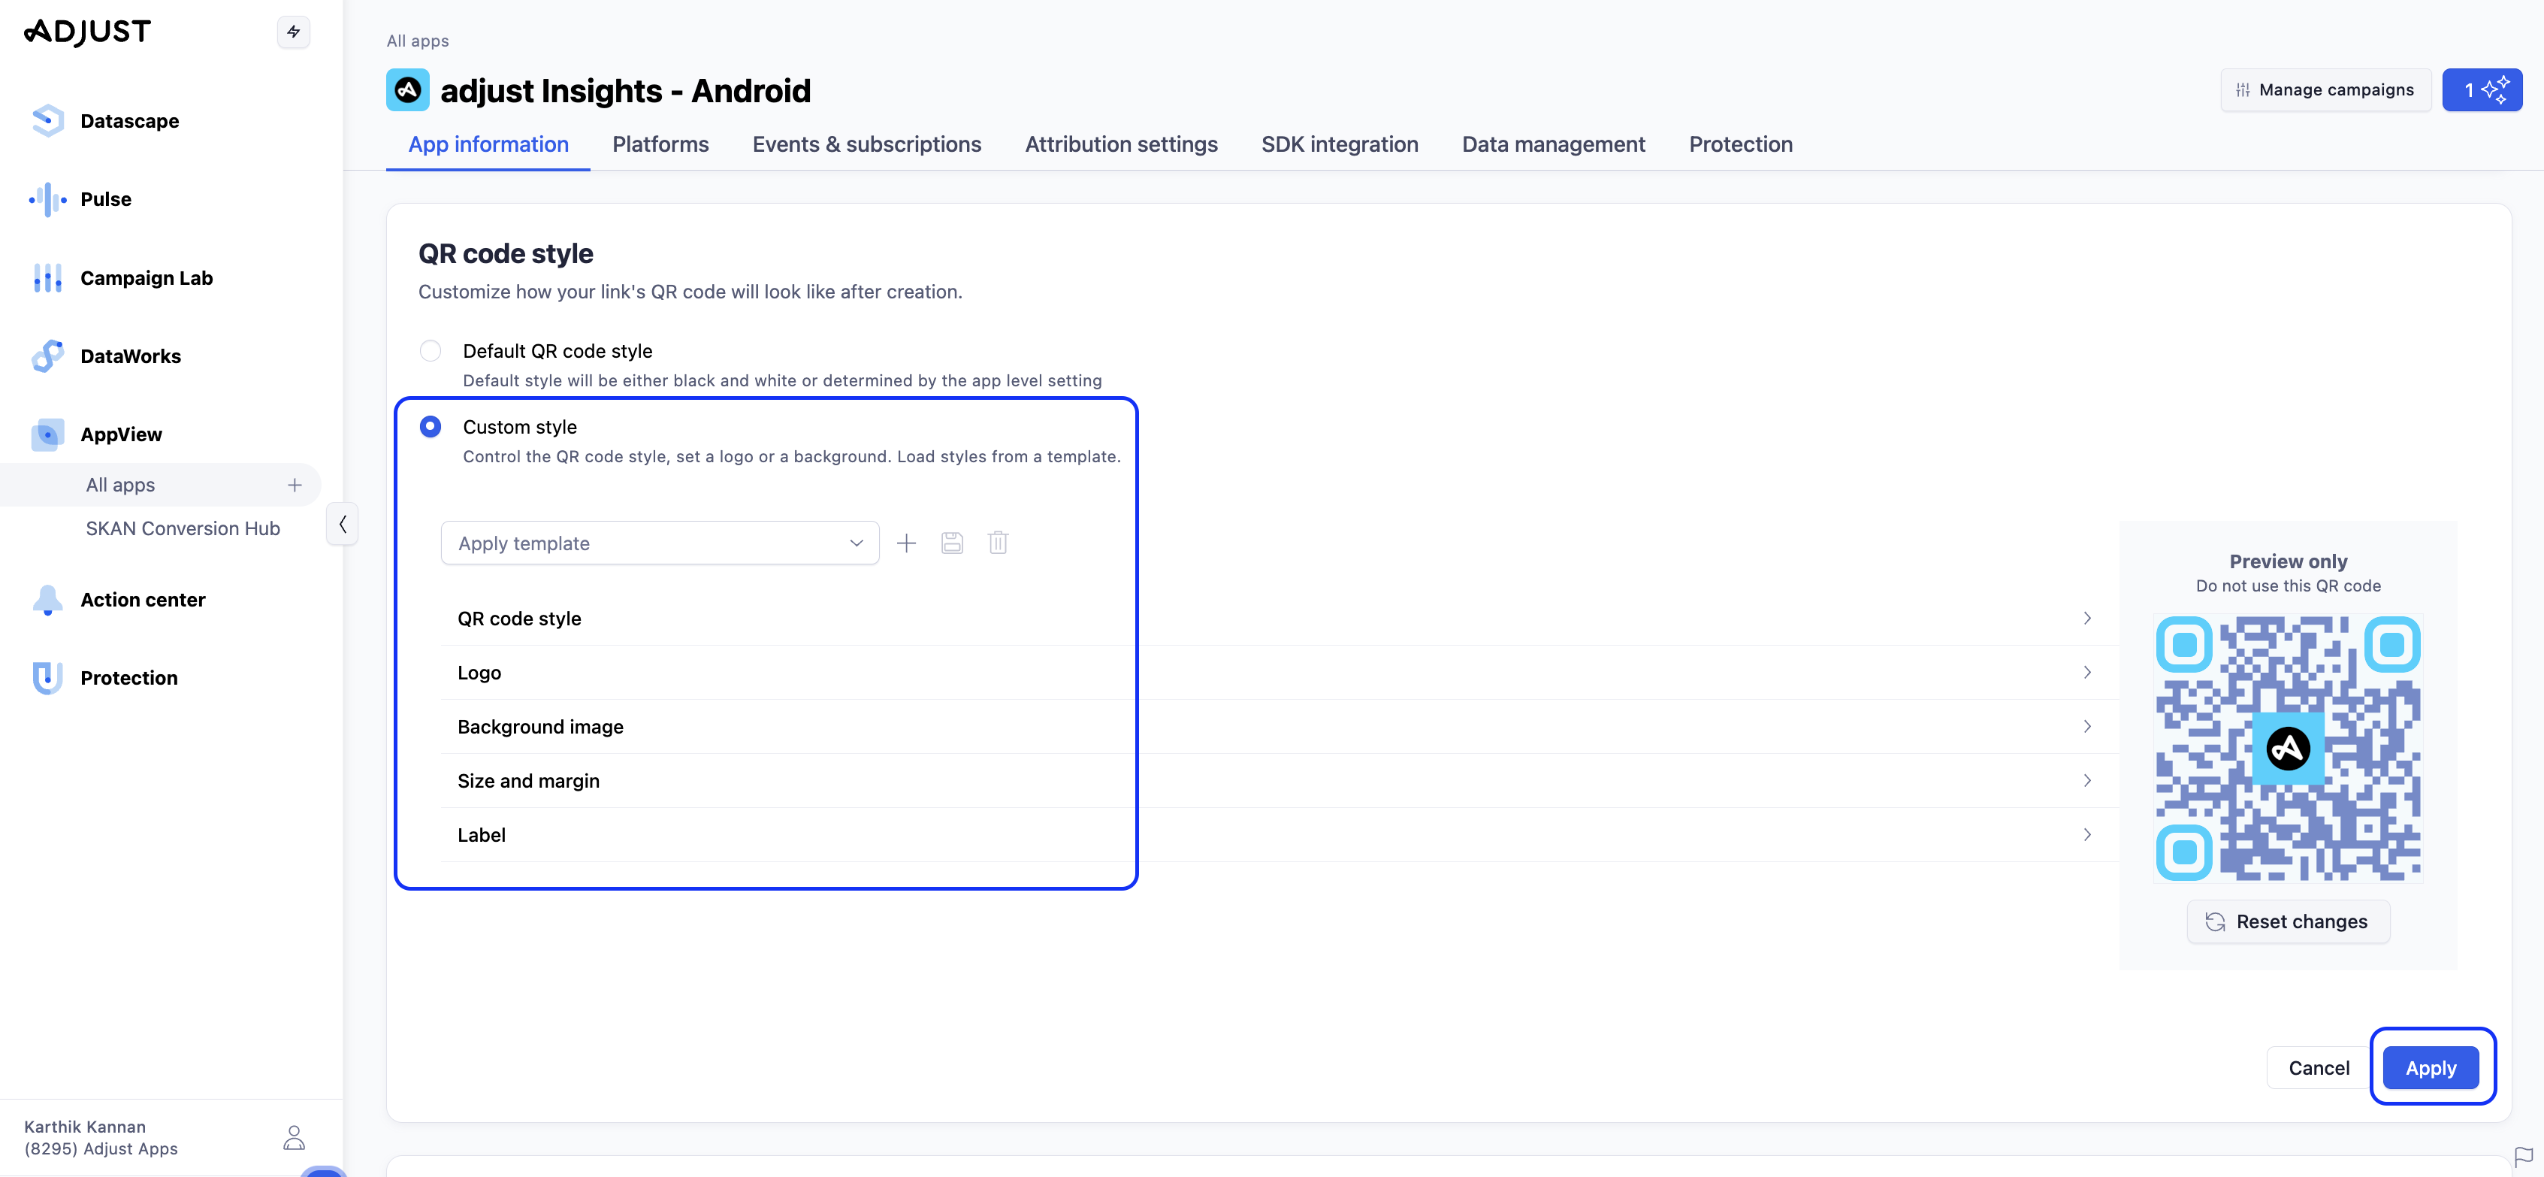Click the save template disk icon

(951, 543)
